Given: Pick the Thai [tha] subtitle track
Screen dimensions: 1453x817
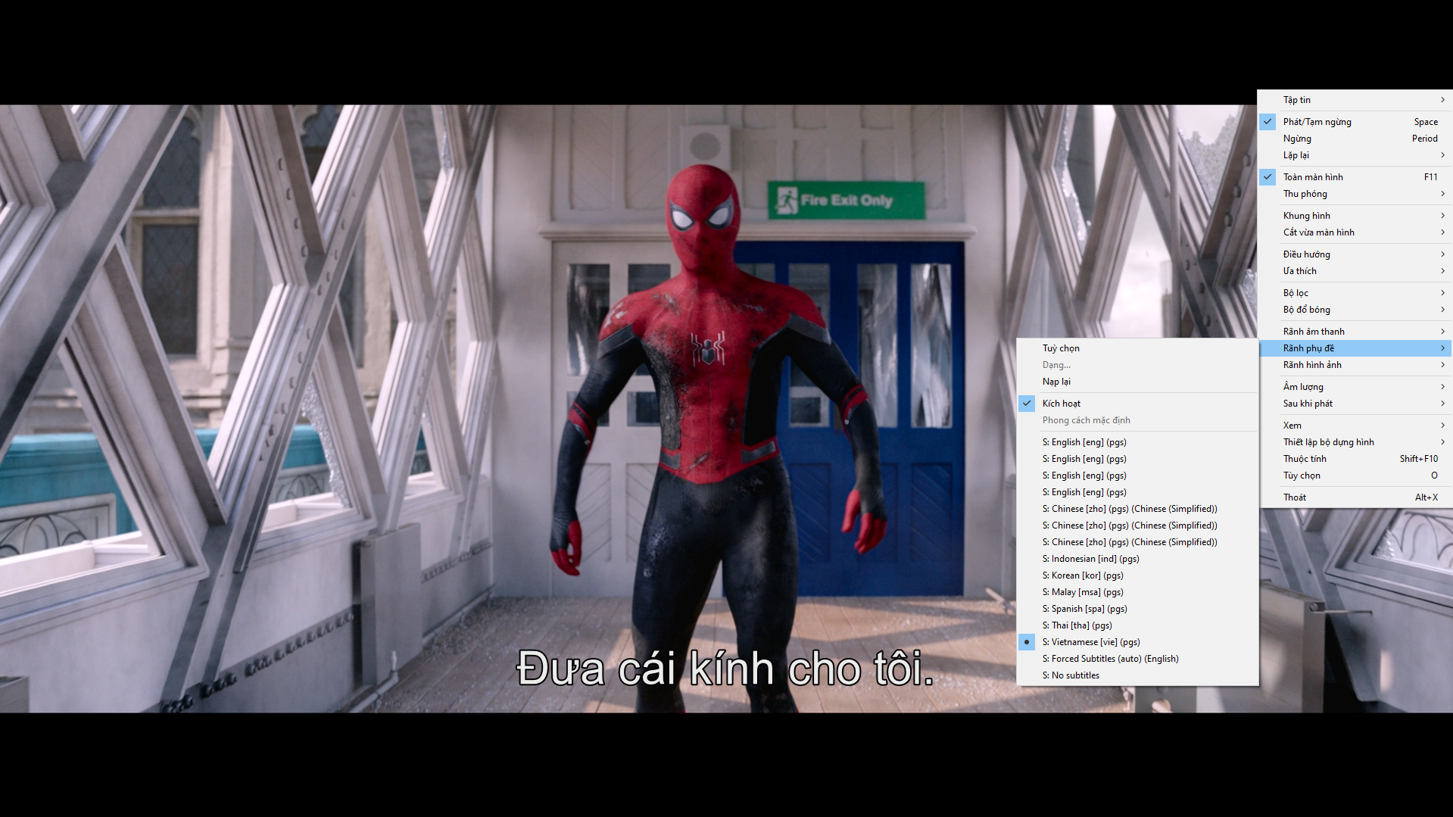Looking at the screenshot, I should [x=1137, y=625].
